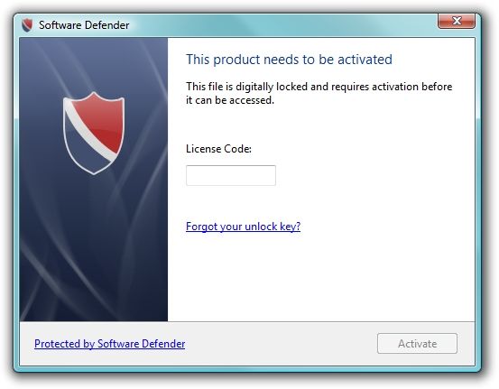Click the blue lower section of the shield

tap(84, 150)
